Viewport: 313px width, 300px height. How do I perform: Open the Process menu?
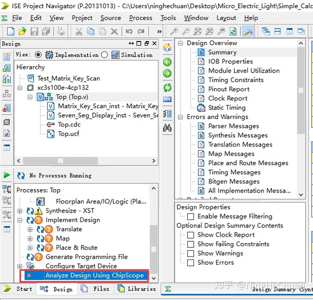point(140,18)
